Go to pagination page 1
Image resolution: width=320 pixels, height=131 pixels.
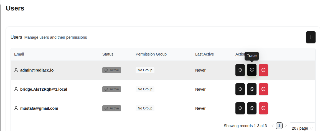pyautogui.click(x=279, y=126)
